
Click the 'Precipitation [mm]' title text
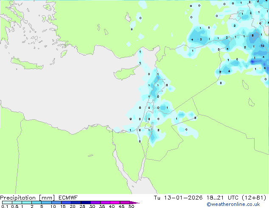[x=28, y=198]
